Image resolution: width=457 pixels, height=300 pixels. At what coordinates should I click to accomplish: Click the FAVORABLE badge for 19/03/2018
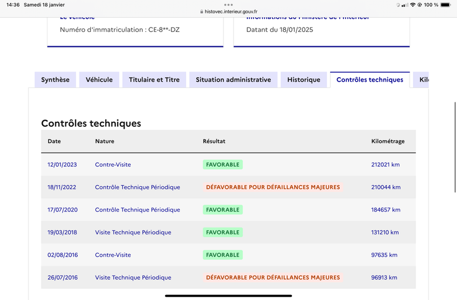(x=223, y=233)
